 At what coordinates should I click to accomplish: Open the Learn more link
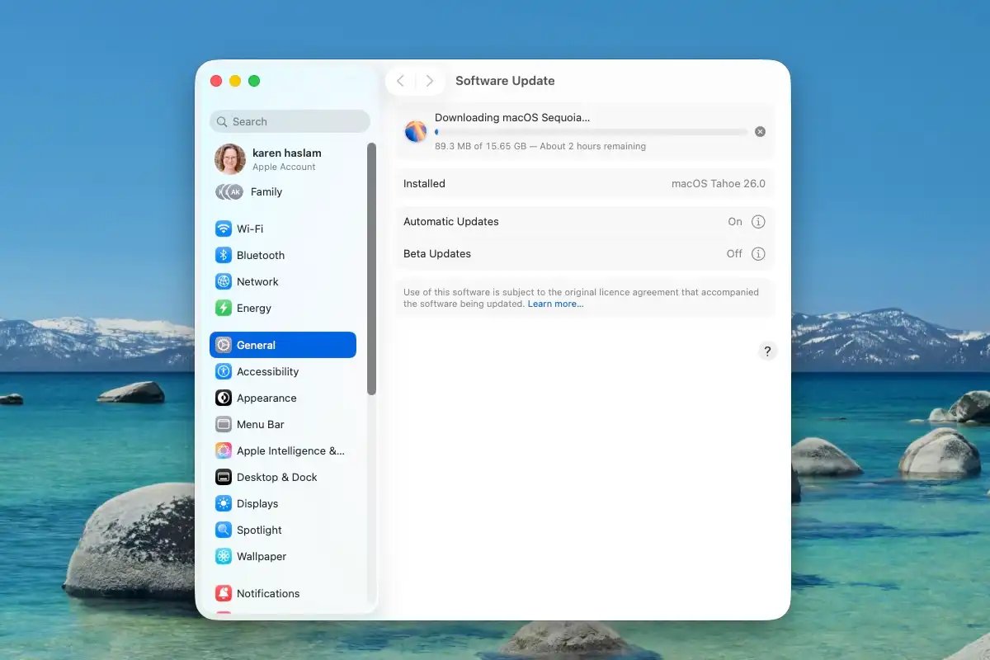pos(555,304)
